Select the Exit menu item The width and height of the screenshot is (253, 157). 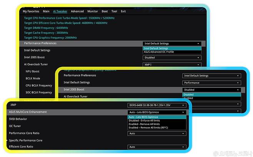click(x=123, y=12)
